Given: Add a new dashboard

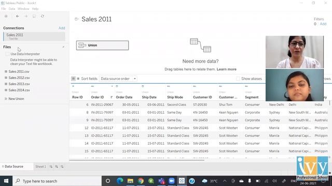Looking at the screenshot, I should coord(57,166).
